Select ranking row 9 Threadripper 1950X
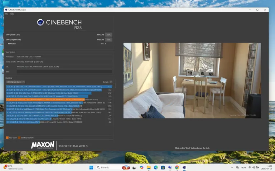The width and height of the screenshot is (275, 171). tap(59, 112)
